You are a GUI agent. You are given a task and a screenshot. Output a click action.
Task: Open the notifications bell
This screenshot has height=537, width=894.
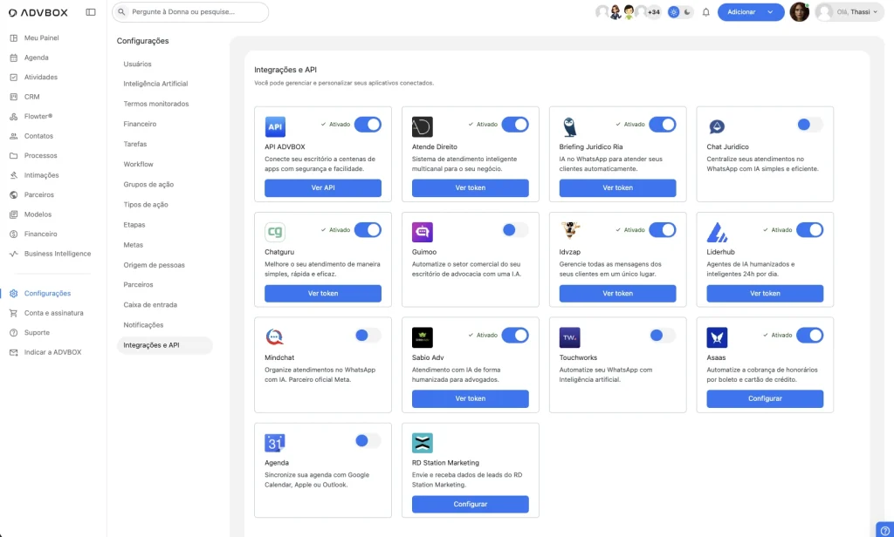click(x=705, y=12)
